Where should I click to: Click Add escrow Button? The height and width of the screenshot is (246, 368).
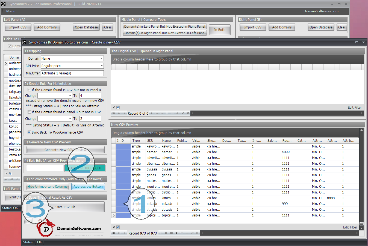[x=88, y=186]
